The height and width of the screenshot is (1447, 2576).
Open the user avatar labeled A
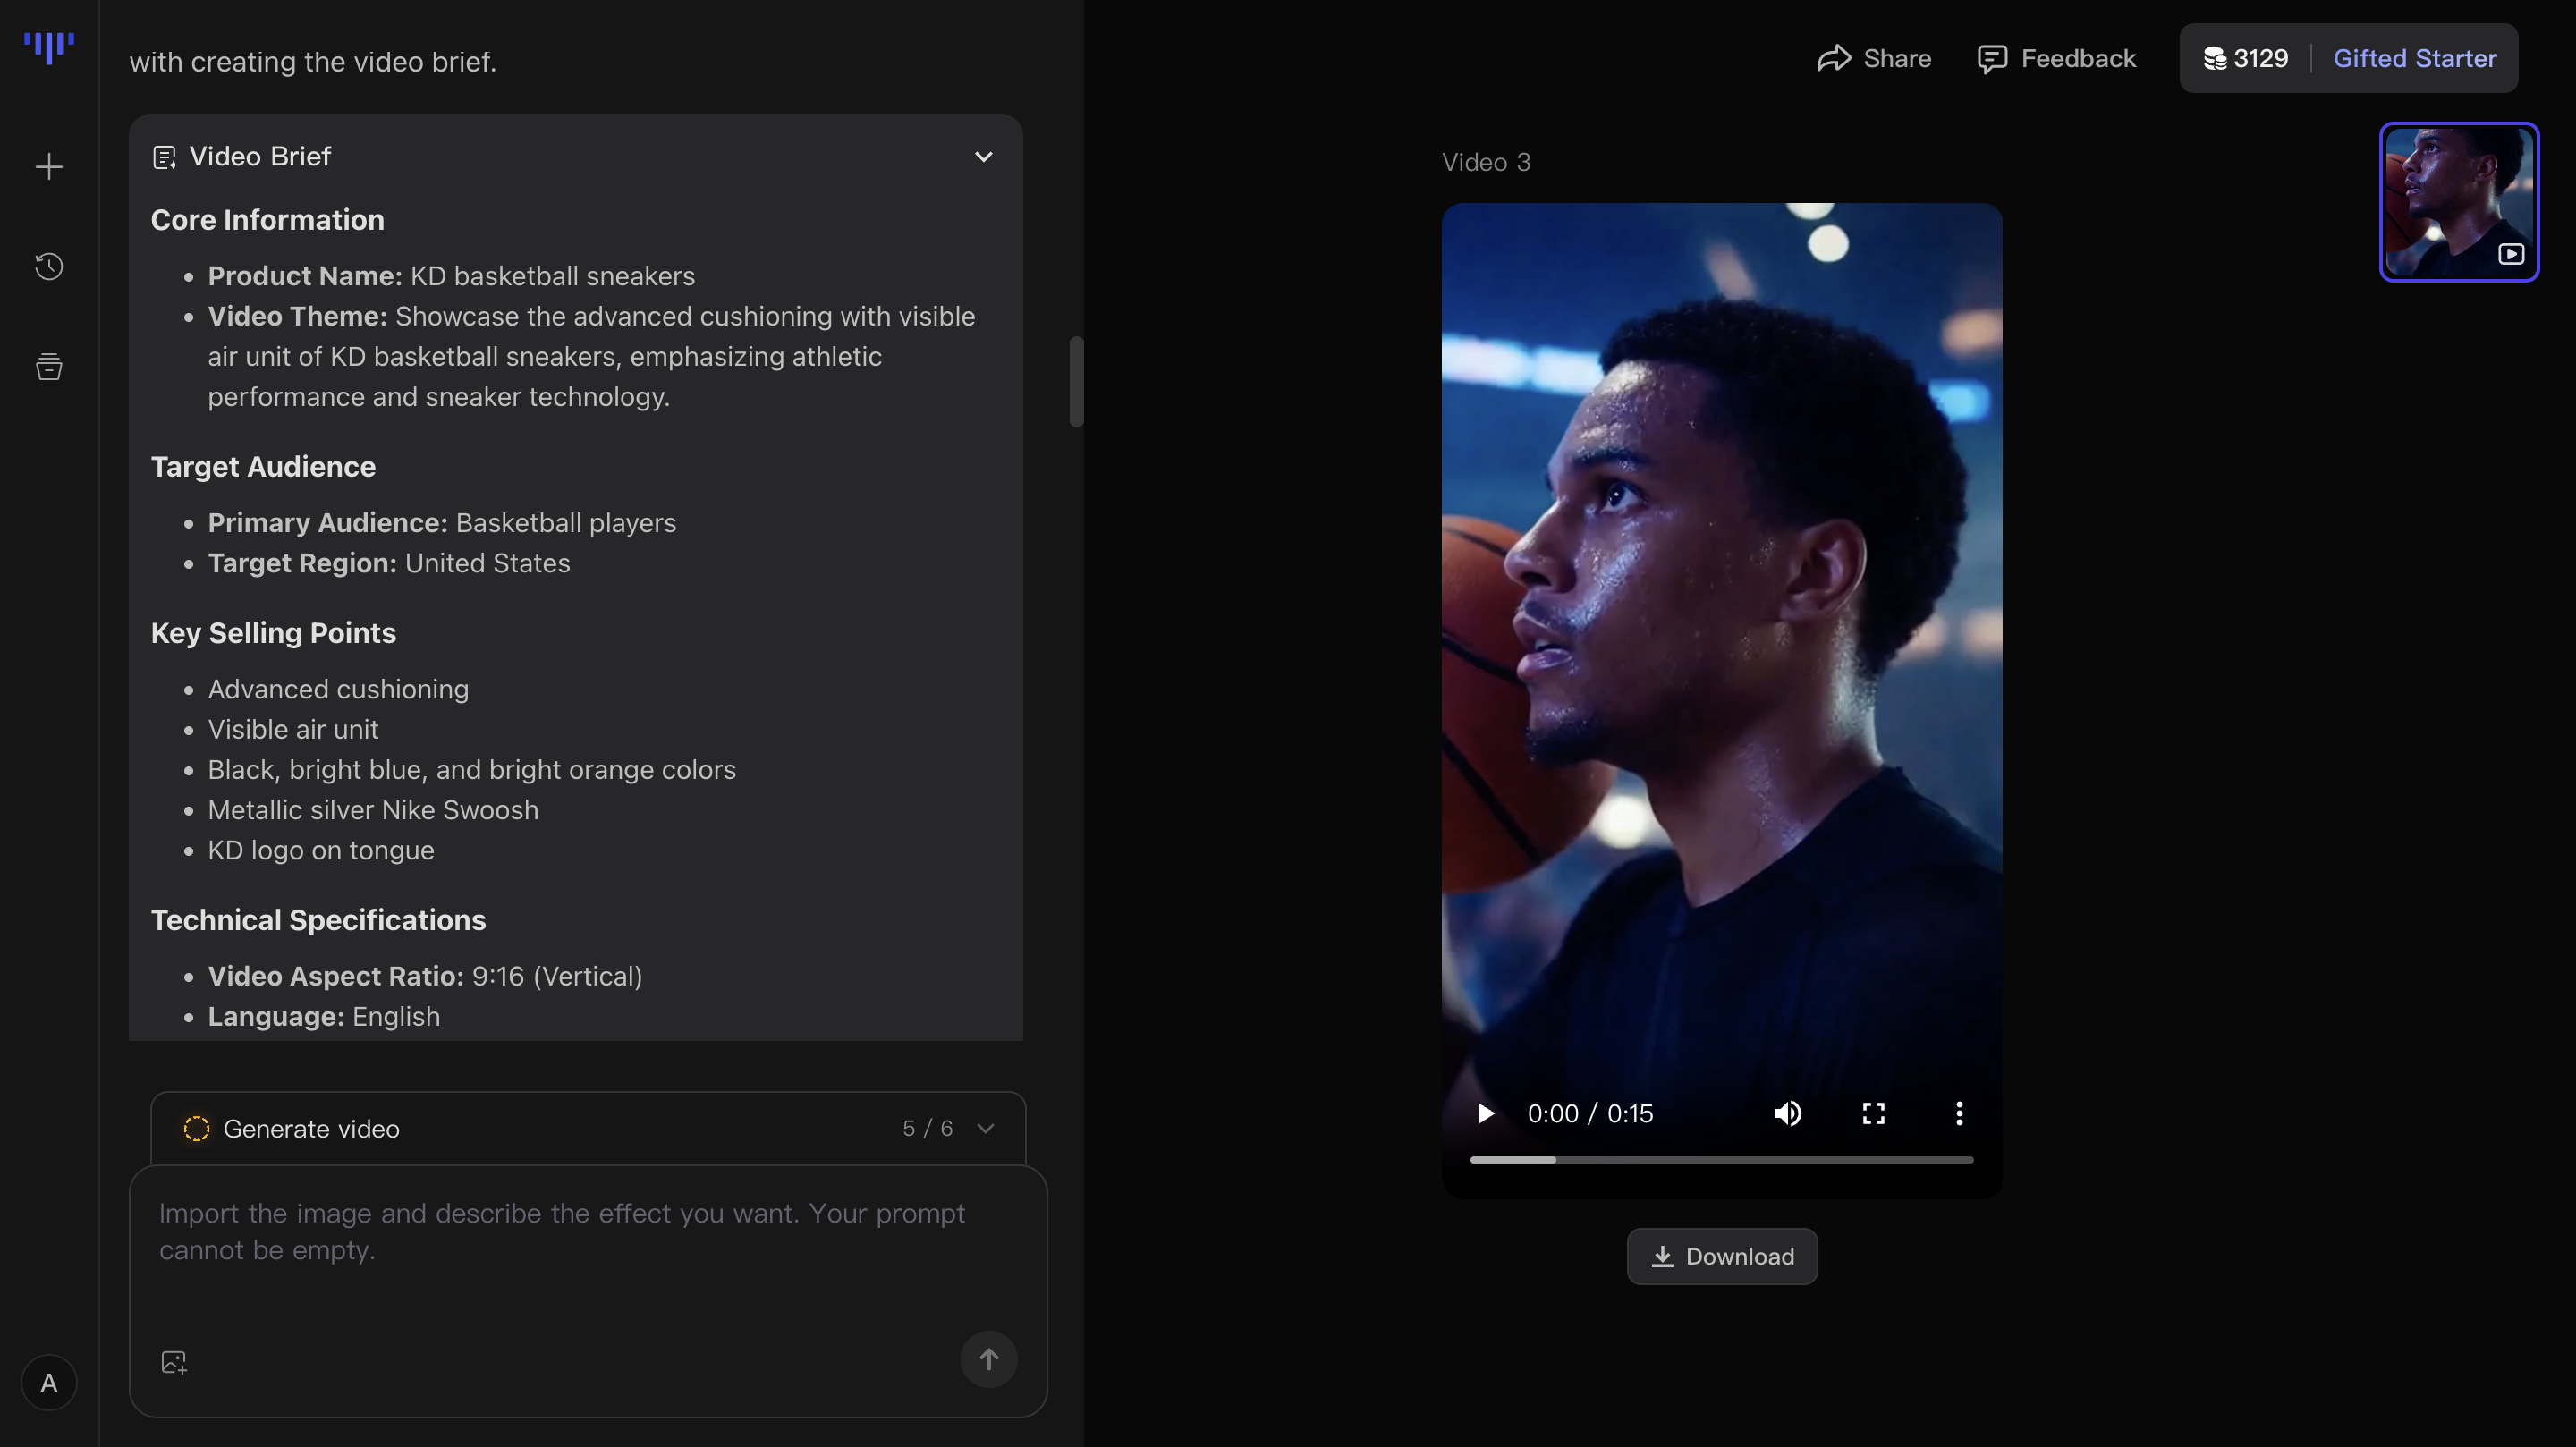click(48, 1383)
